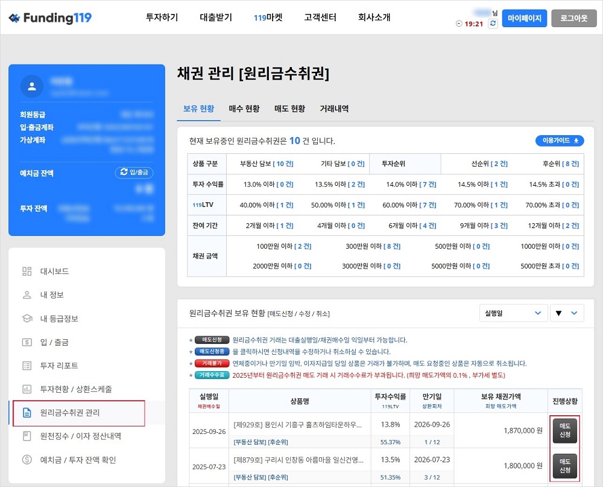Click the 내 정보 person icon
Image resolution: width=603 pixels, height=487 pixels.
coord(27,295)
